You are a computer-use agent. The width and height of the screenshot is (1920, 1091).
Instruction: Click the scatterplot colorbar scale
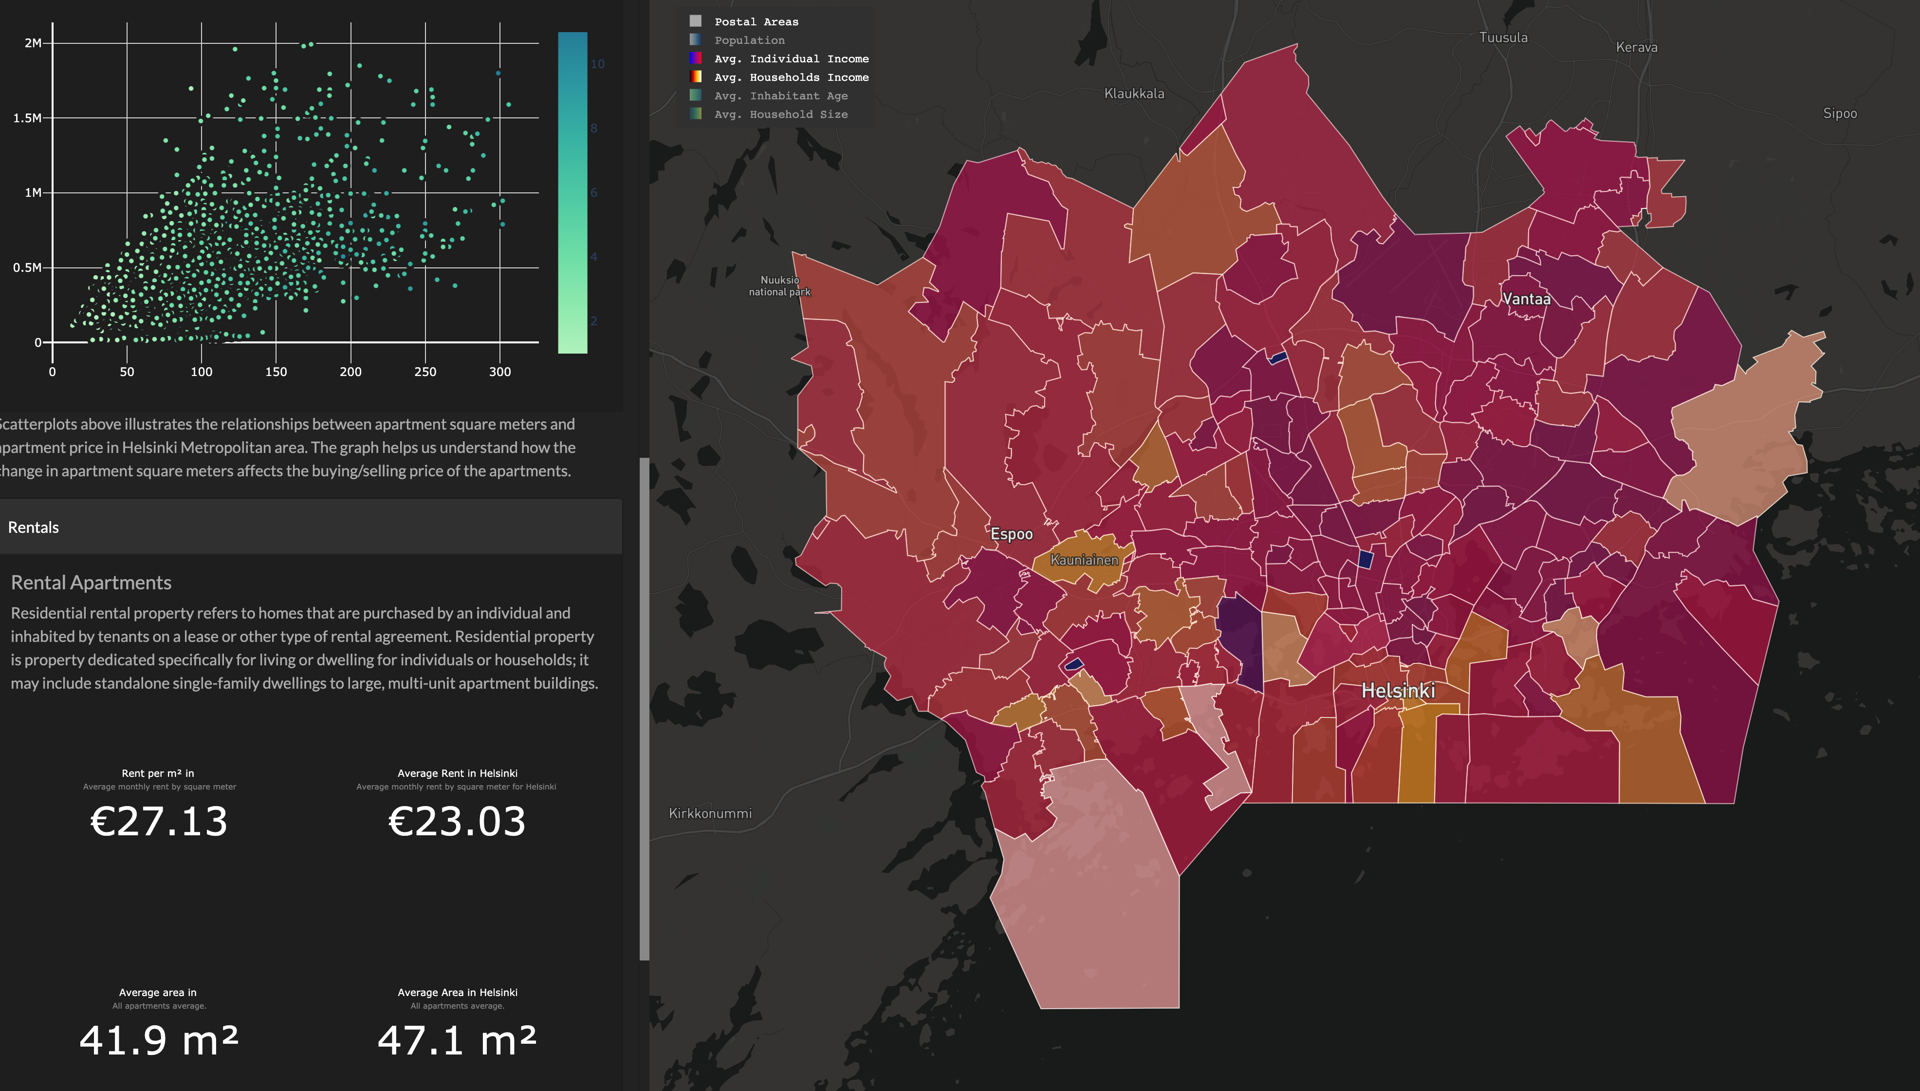tap(572, 192)
